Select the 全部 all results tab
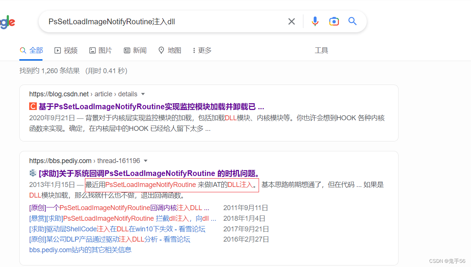The height and width of the screenshot is (267, 471). [x=31, y=50]
